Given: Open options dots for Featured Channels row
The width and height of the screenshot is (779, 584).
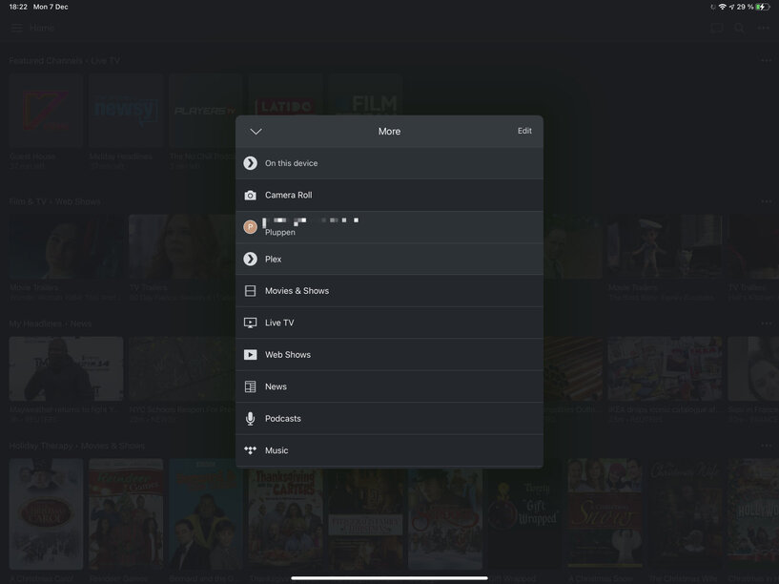Looking at the screenshot, I should point(766,61).
